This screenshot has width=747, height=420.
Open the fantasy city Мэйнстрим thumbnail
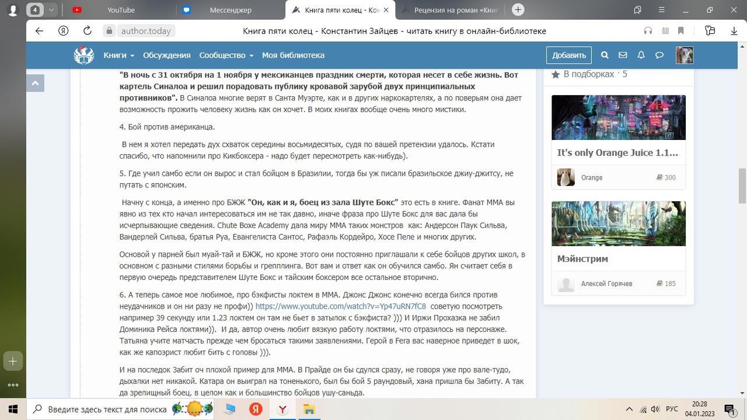pyautogui.click(x=619, y=224)
